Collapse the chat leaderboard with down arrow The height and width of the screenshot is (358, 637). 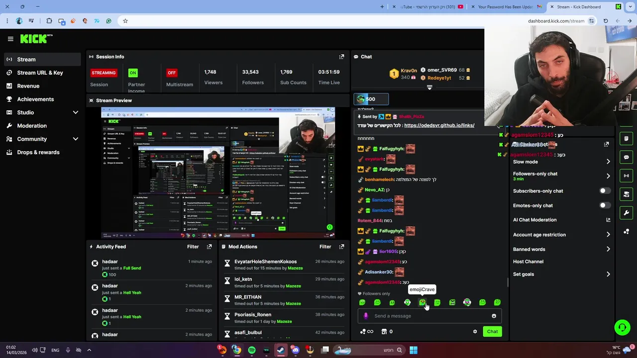(429, 88)
